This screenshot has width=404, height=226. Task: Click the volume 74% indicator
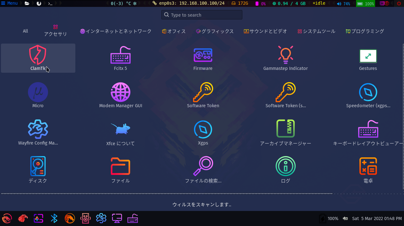(343, 4)
